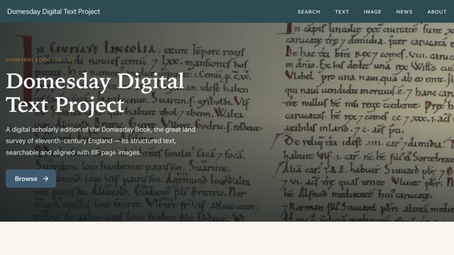
Task: Click the Browse button
Action: click(31, 178)
